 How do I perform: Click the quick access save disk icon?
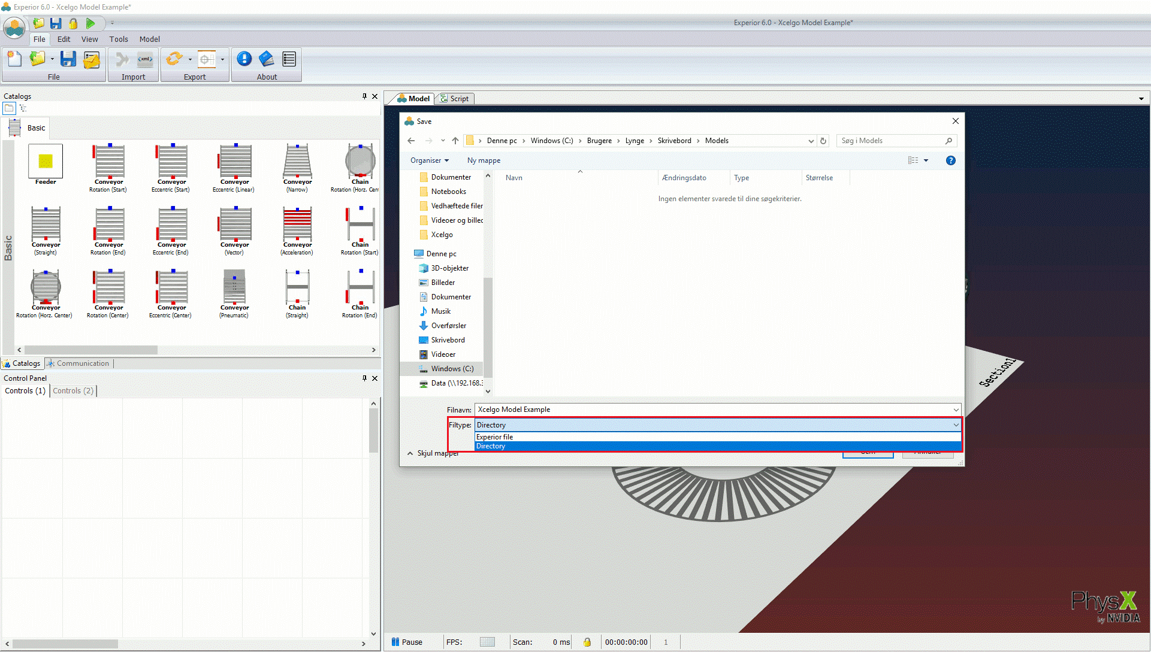(56, 23)
